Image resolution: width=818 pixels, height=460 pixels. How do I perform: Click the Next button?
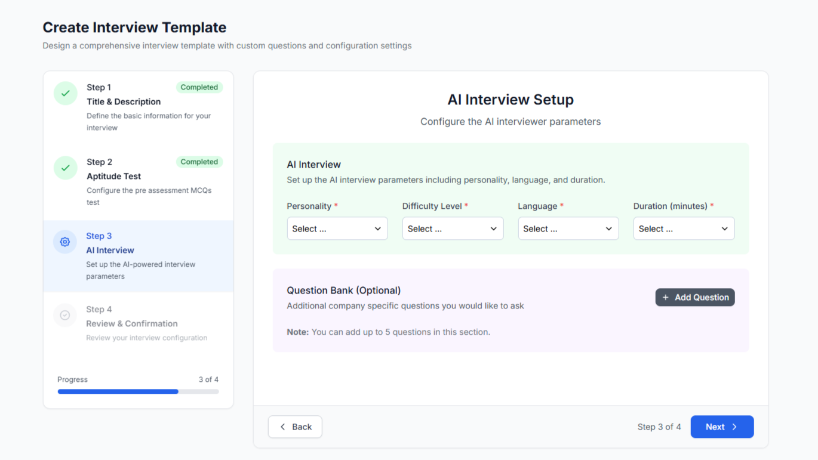pyautogui.click(x=722, y=427)
